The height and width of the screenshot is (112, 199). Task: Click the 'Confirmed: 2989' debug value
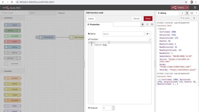pyautogui.click(x=168, y=32)
